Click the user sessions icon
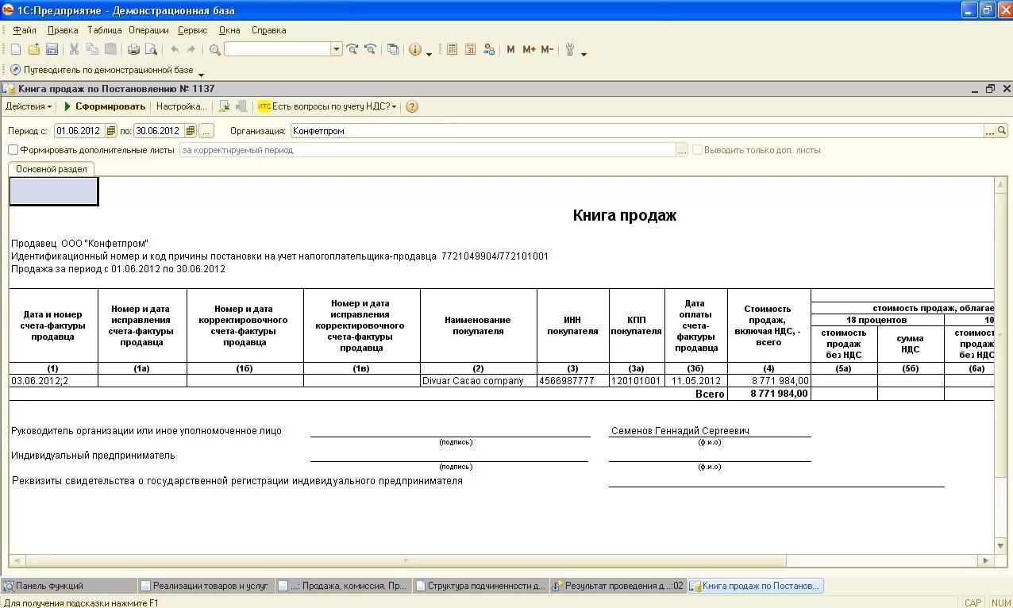Viewport: 1013px width, 608px height. coord(488,49)
